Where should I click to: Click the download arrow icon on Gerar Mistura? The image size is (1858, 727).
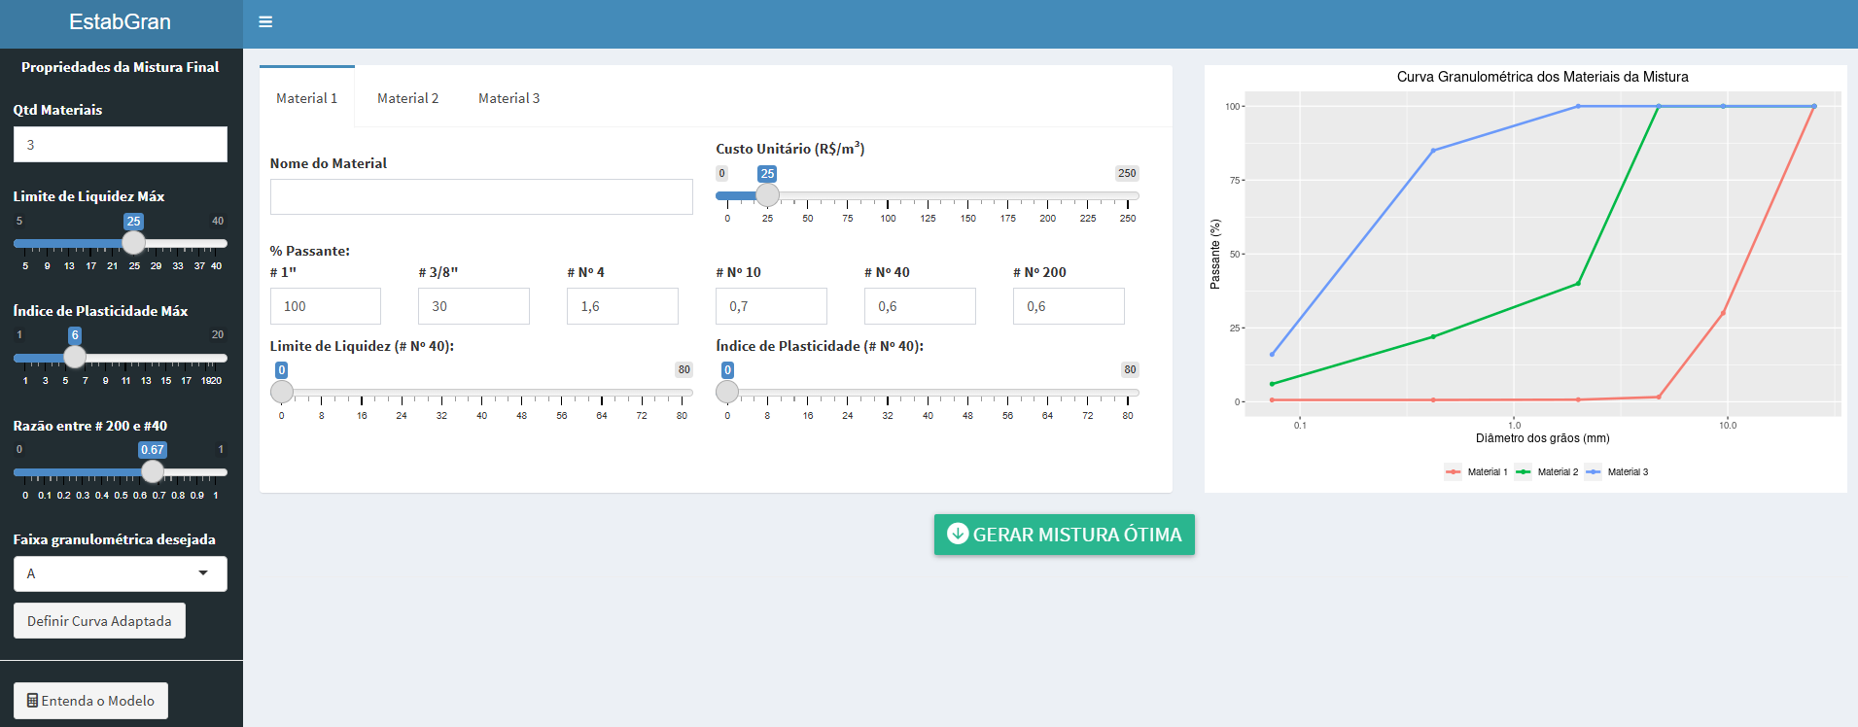[x=958, y=534]
